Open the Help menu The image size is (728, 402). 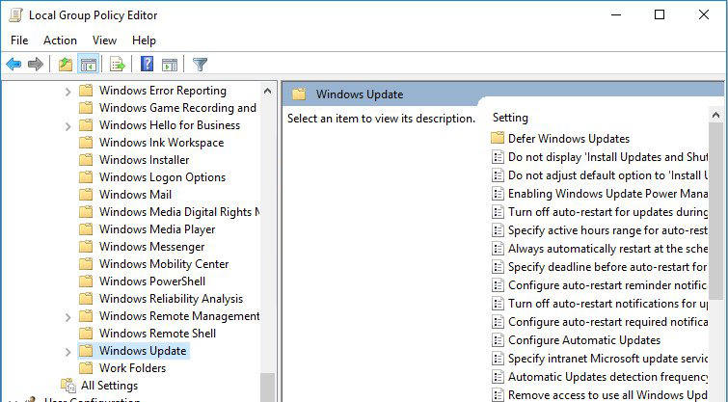(x=144, y=40)
